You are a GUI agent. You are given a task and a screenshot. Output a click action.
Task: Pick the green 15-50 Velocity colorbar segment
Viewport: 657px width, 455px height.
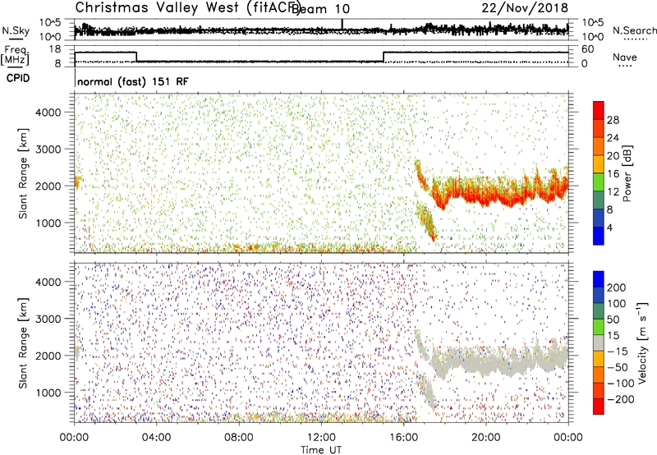coord(599,327)
